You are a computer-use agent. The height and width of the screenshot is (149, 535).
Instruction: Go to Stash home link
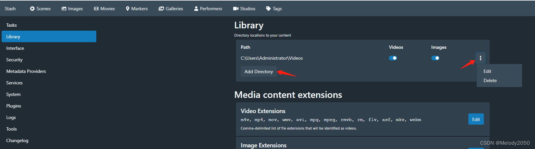point(10,9)
